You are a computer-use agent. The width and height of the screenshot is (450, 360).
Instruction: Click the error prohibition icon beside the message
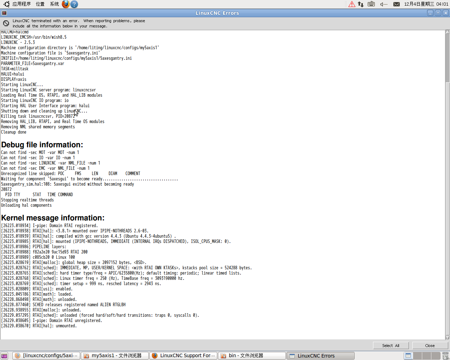pos(6,23)
